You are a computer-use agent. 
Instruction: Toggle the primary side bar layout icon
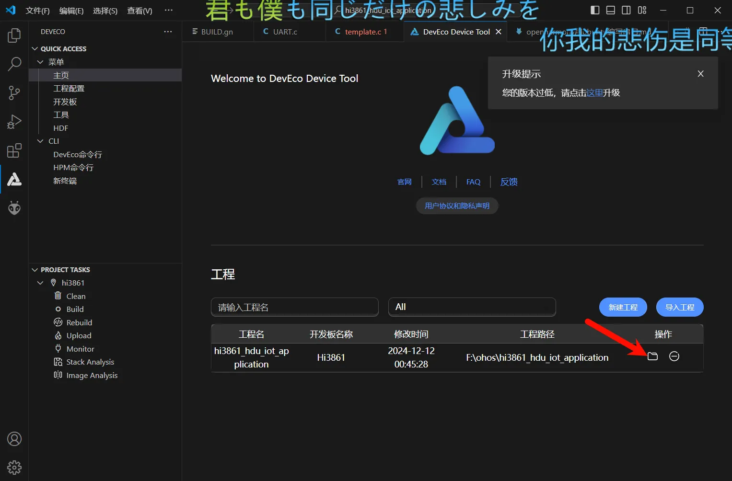(x=595, y=10)
